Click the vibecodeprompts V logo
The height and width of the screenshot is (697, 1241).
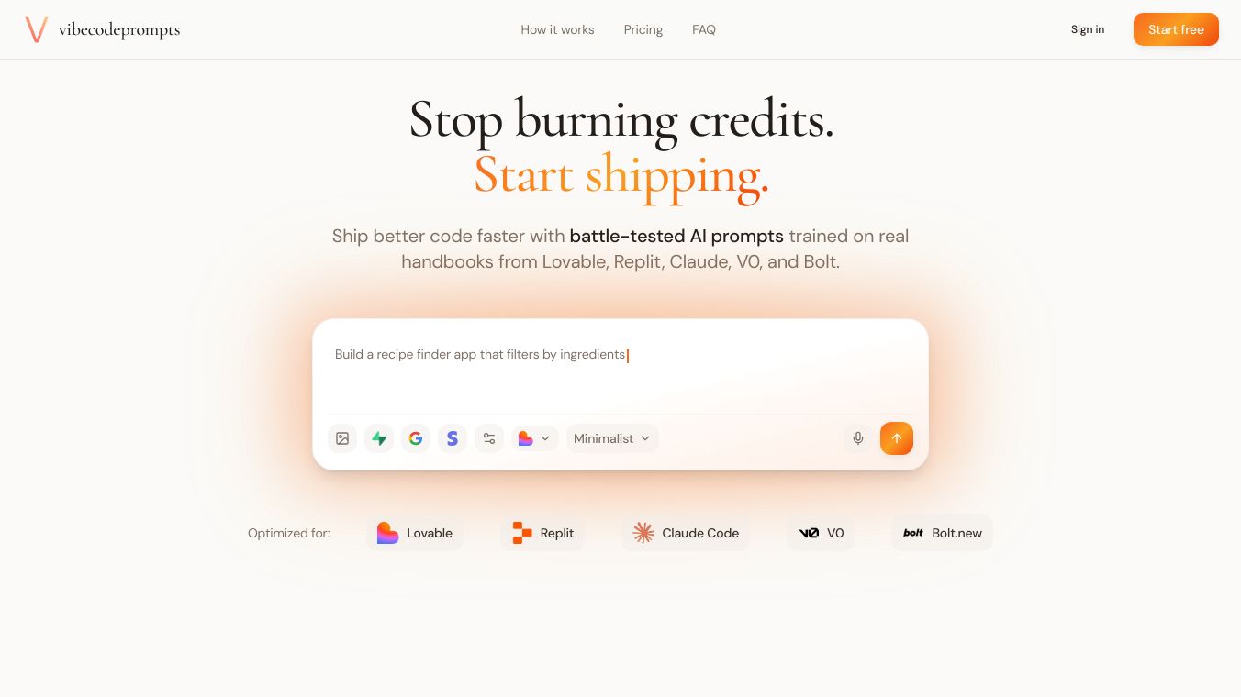coord(37,29)
